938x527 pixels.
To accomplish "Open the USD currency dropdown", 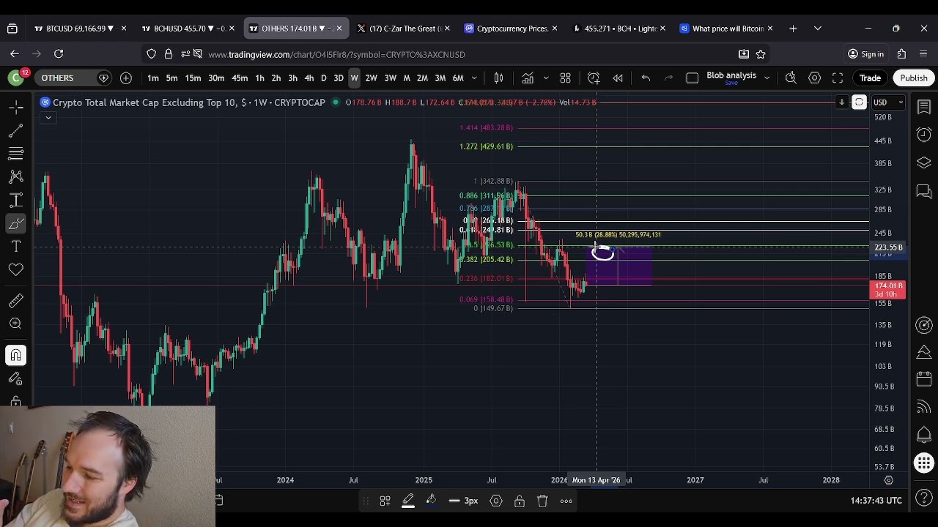I will 887,102.
